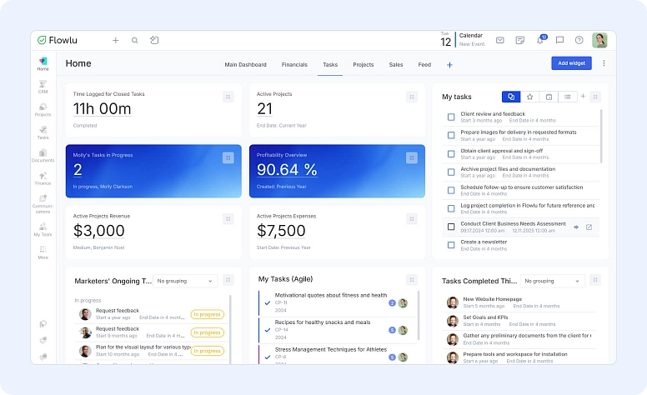Open the CRM module in the sidebar
Screen dimensions: 647x395
tap(43, 86)
